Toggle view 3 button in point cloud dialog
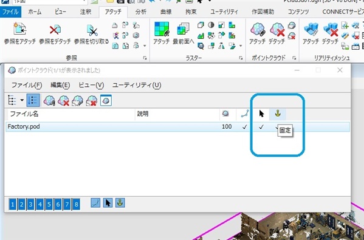The width and height of the screenshot is (364, 240). 30,205
